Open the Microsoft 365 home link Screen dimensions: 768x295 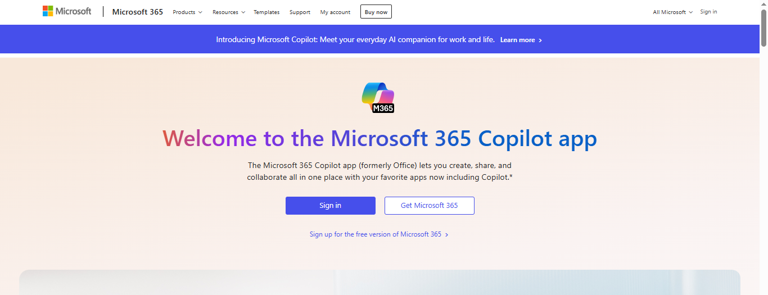coord(137,12)
